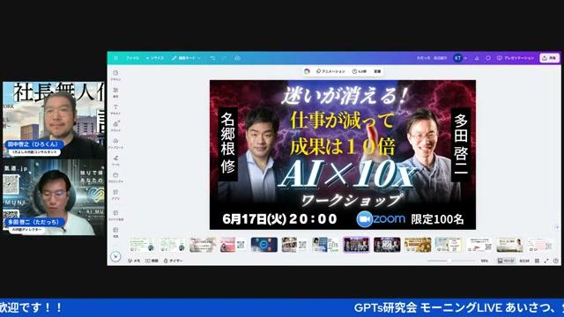Screen dimensions: 564x317
Task: Open アニメーション (Animate) options
Action: coord(330,71)
